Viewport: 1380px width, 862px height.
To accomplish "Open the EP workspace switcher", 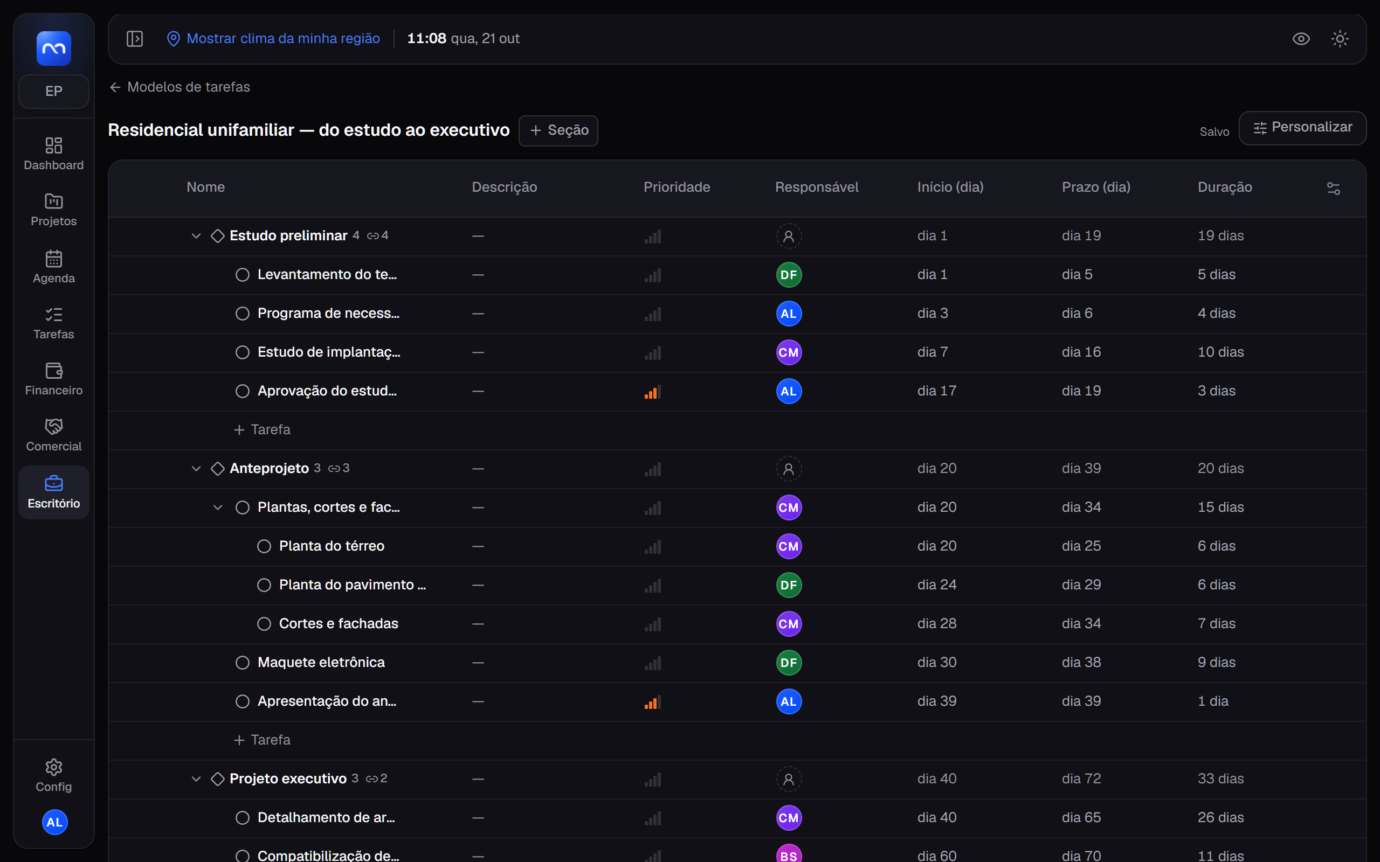I will [x=53, y=91].
